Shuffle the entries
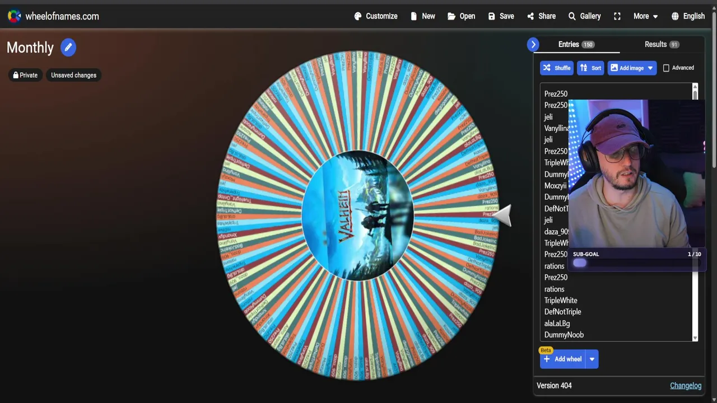717x403 pixels. pos(556,68)
